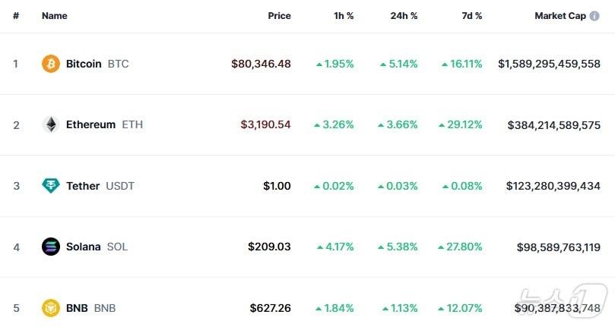Open the BNB coin page link
Viewport: 615px width, 327px height.
77,308
